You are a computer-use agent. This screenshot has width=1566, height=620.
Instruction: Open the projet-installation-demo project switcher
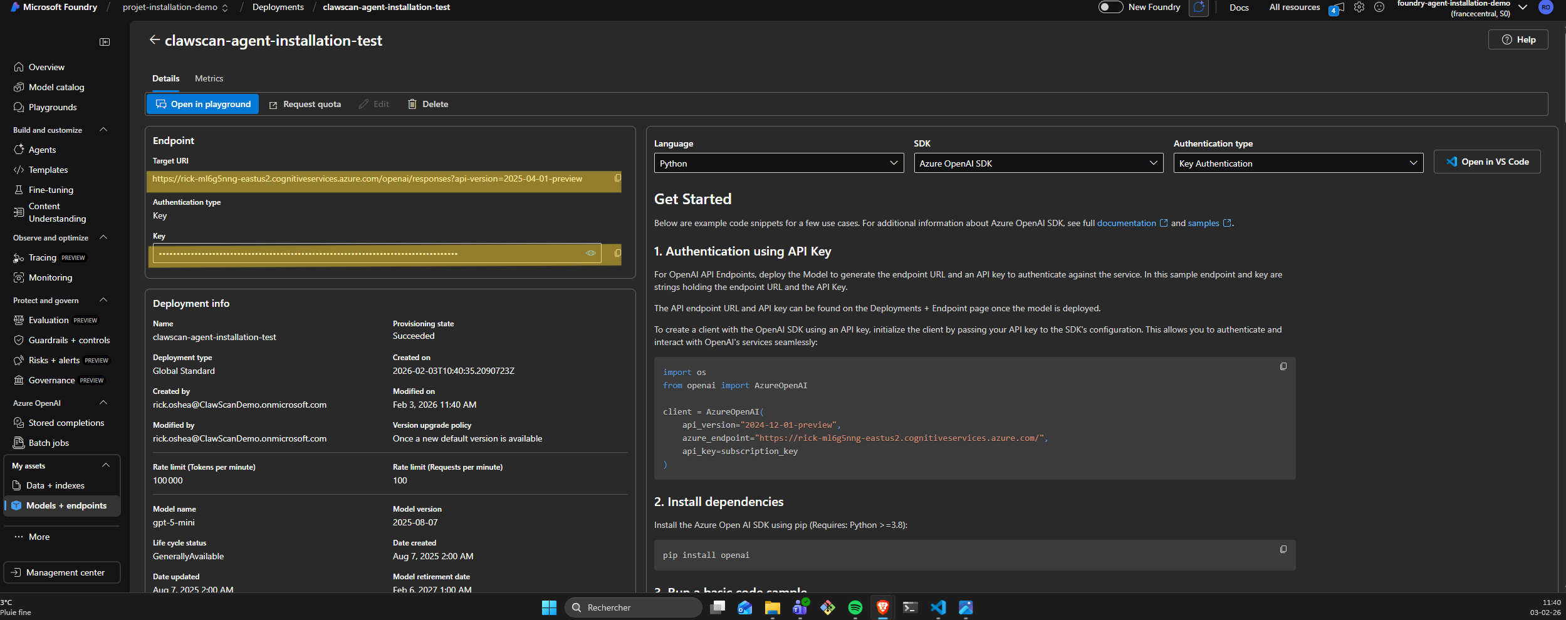click(175, 7)
